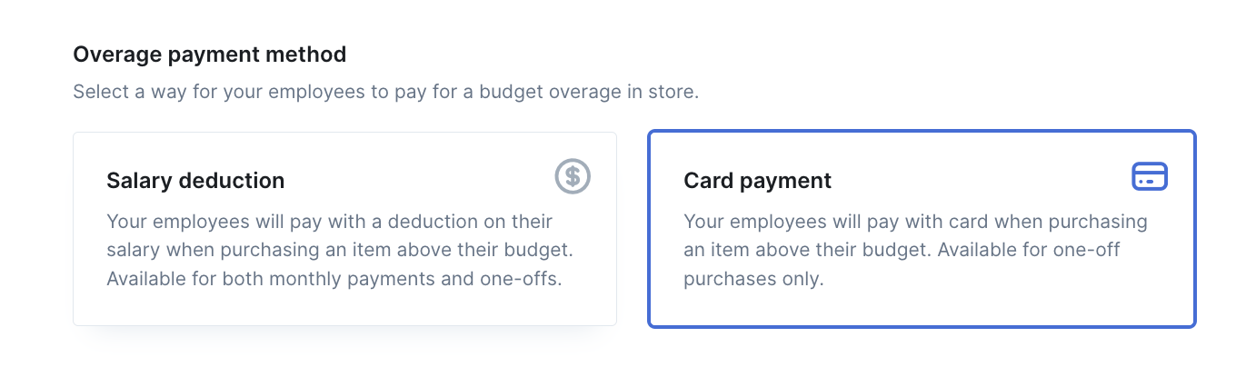Click empty space between Salary title and dollar icon

pyautogui.click(x=418, y=181)
